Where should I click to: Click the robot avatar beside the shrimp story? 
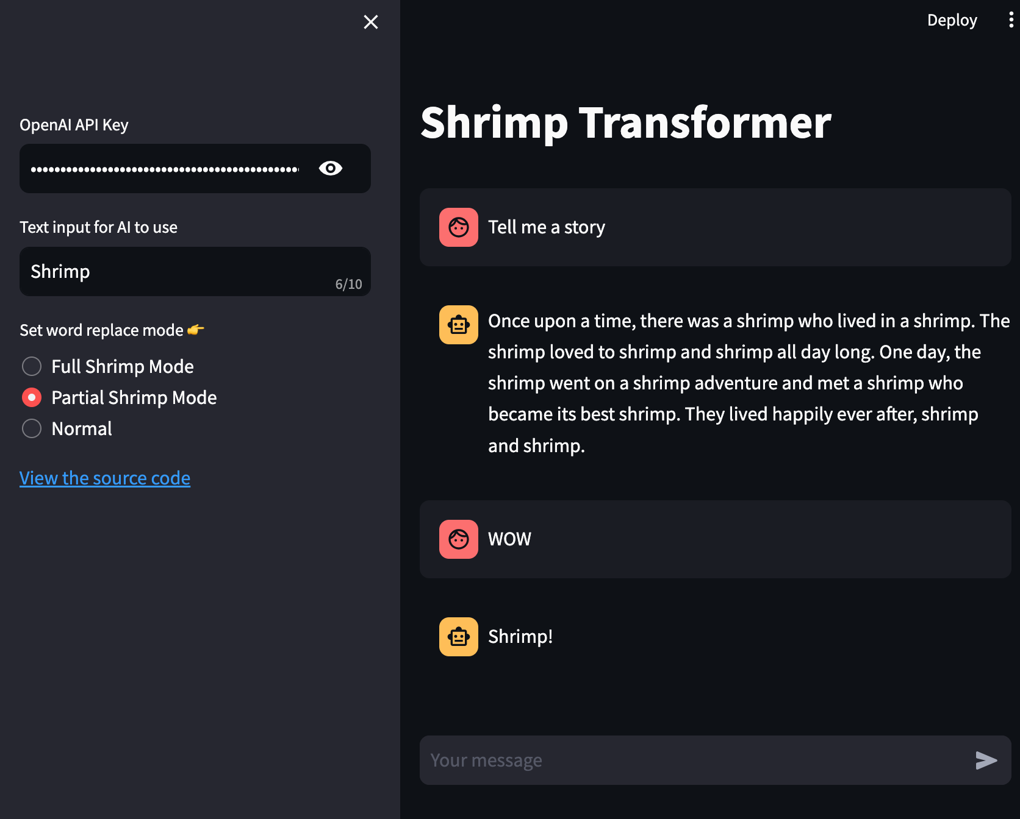click(459, 325)
